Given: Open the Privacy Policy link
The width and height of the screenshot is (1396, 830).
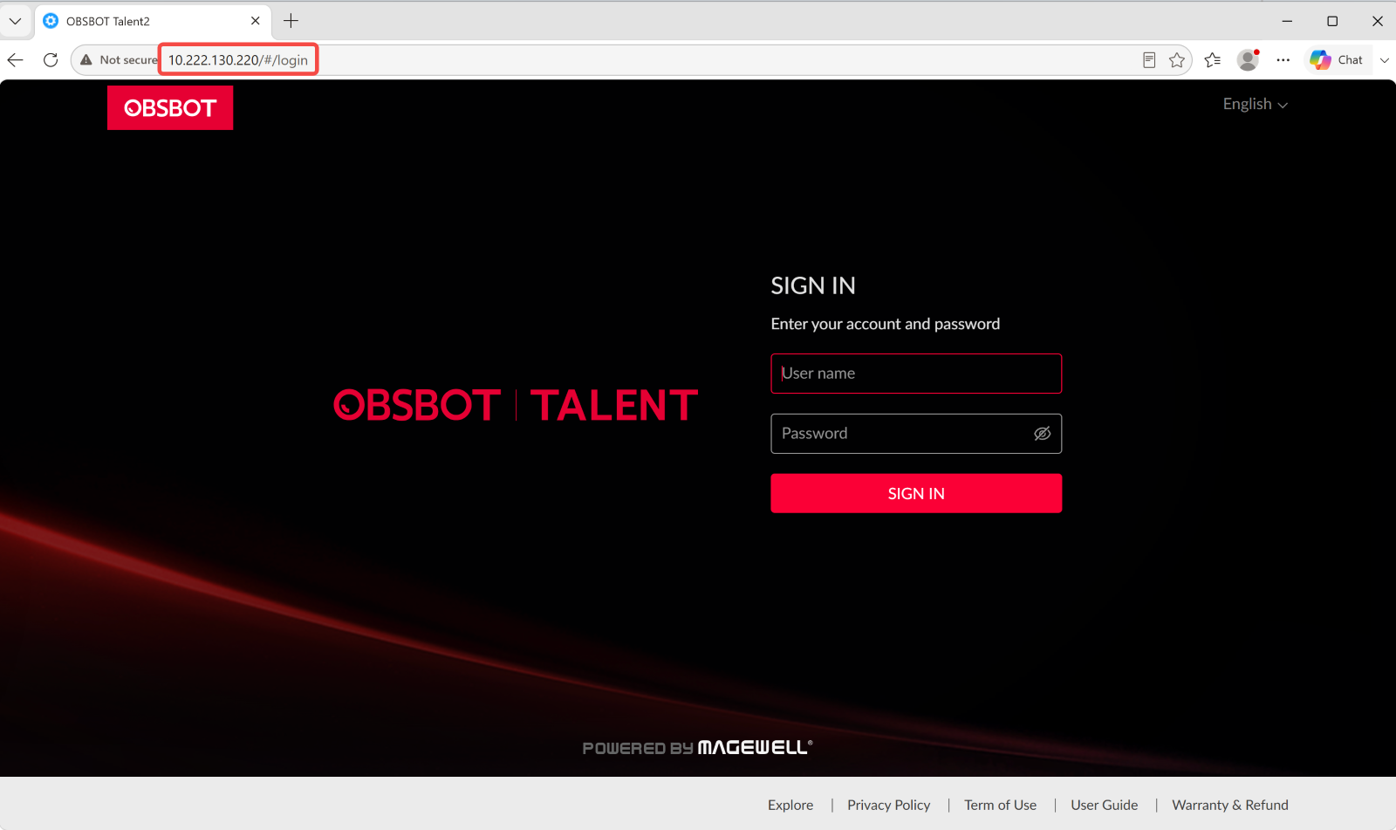Looking at the screenshot, I should point(888,805).
